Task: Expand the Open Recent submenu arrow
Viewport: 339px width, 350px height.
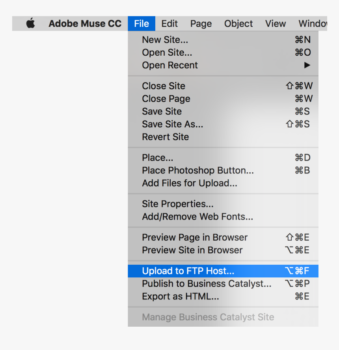Action: (x=307, y=65)
